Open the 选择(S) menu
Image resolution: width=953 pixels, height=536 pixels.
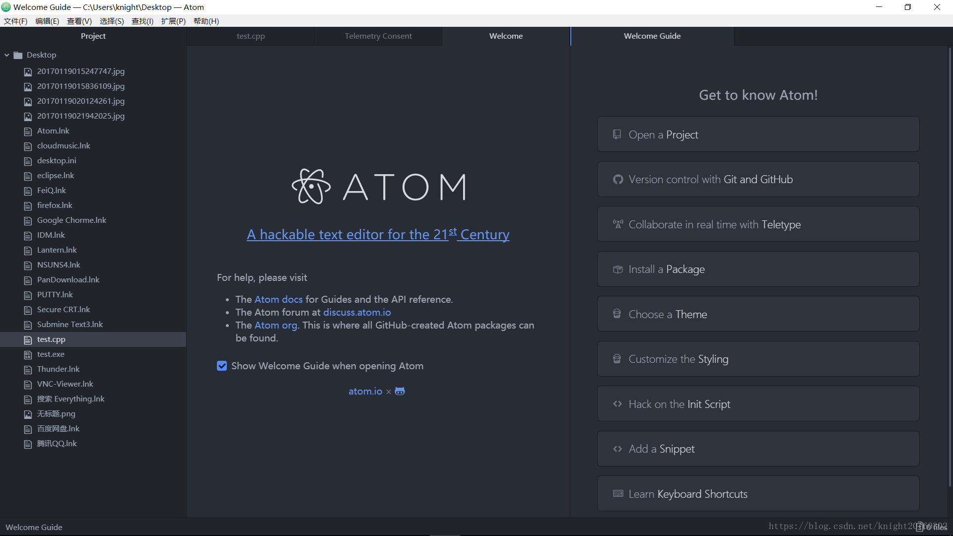(x=112, y=21)
